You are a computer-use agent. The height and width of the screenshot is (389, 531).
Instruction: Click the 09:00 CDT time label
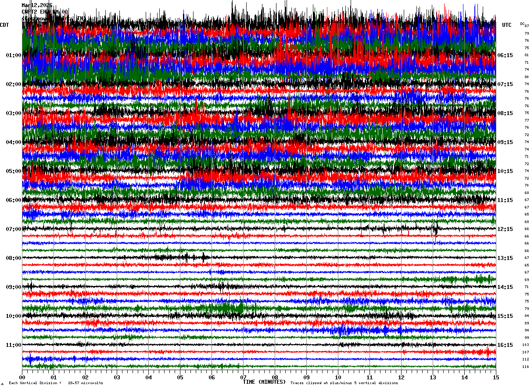tap(14, 287)
